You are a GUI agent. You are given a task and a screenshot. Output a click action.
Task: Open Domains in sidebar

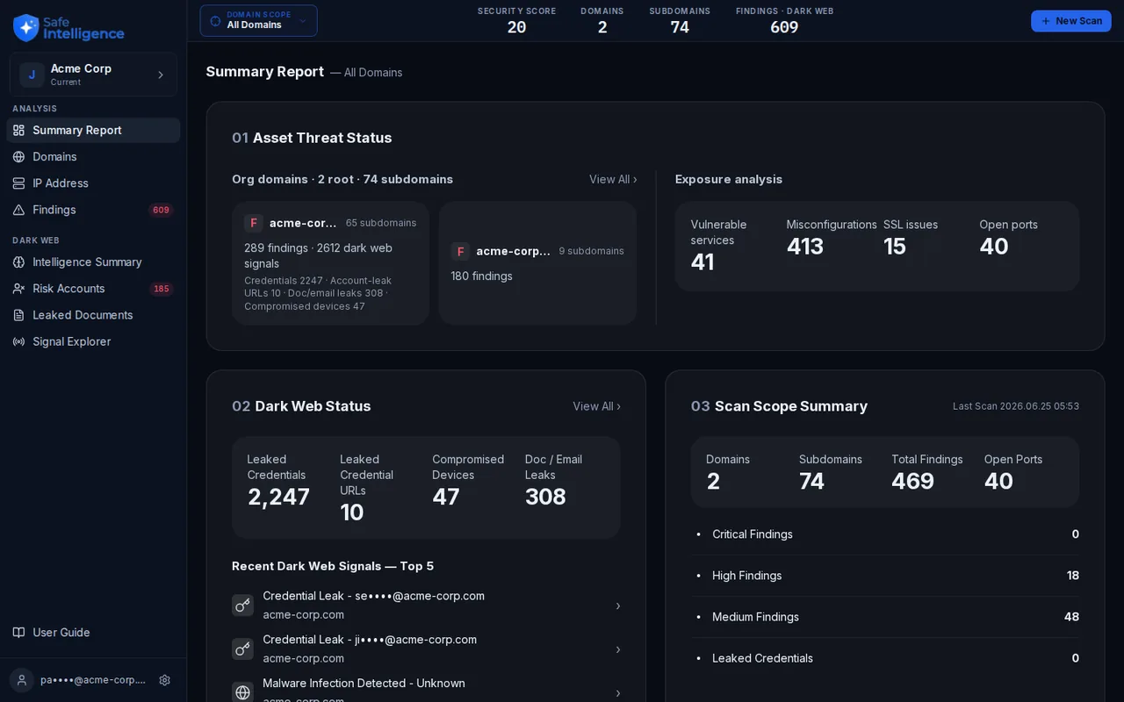point(93,156)
